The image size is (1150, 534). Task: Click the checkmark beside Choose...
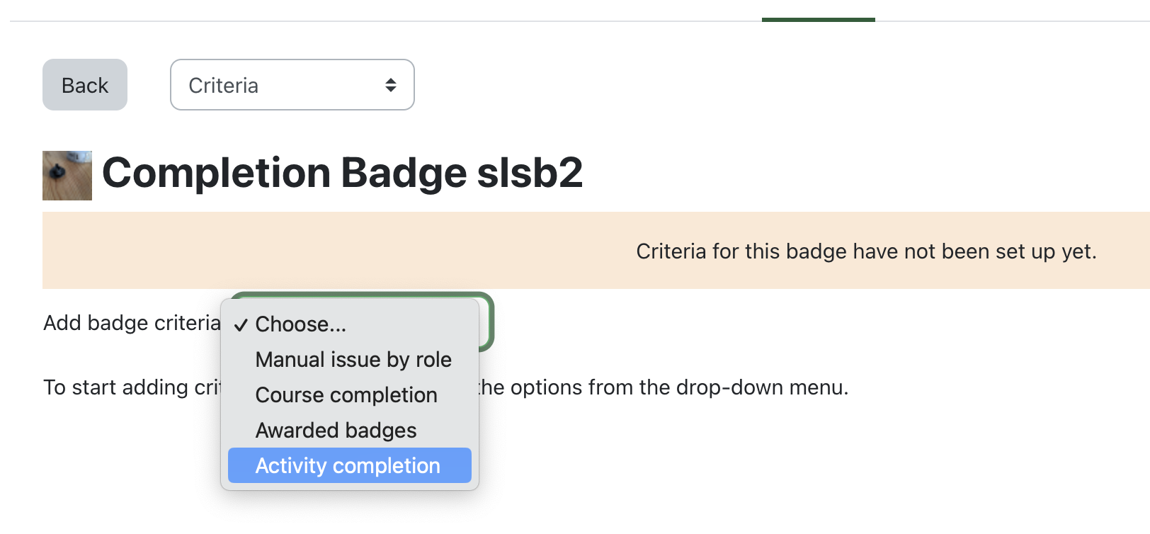(x=241, y=325)
